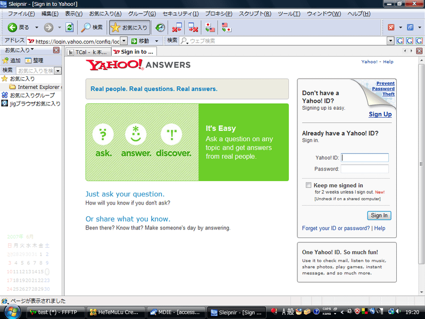Click the page vertical scrollbar thumb

click(x=421, y=164)
